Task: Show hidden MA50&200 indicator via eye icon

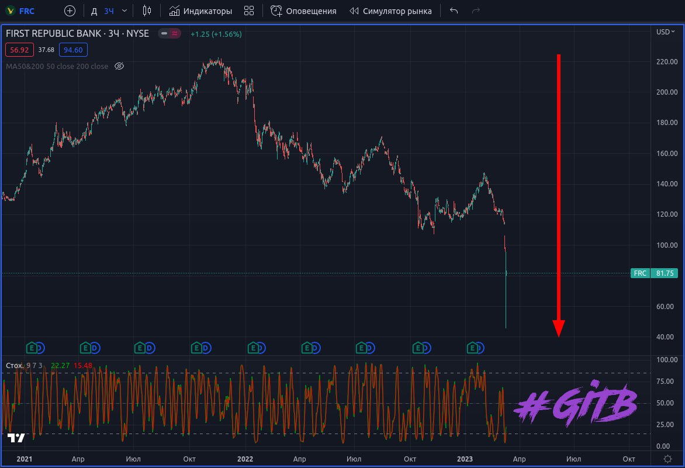Action: [119, 67]
